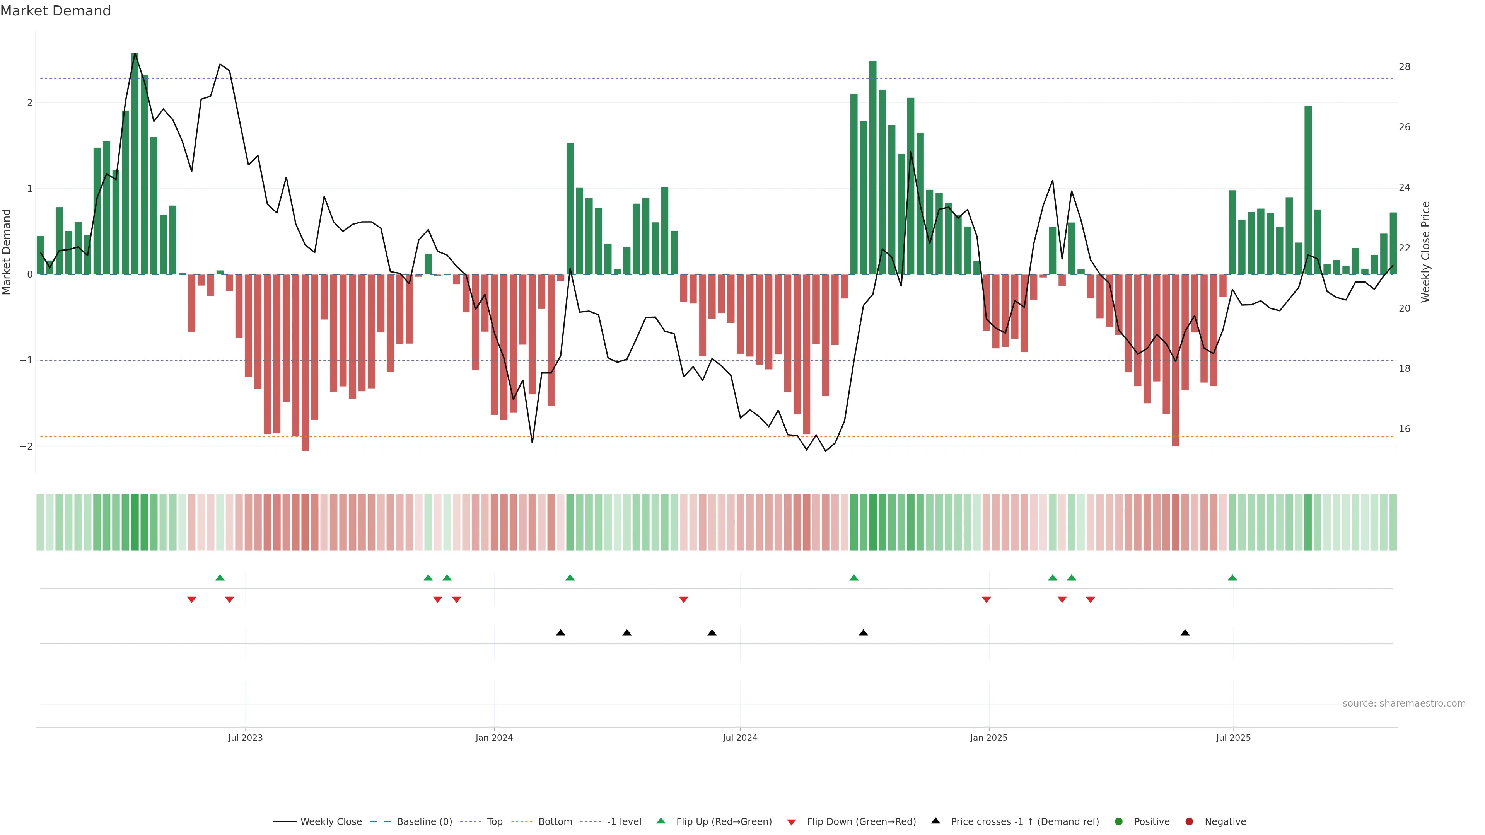Click the Jan 2025 x-axis label

[989, 738]
